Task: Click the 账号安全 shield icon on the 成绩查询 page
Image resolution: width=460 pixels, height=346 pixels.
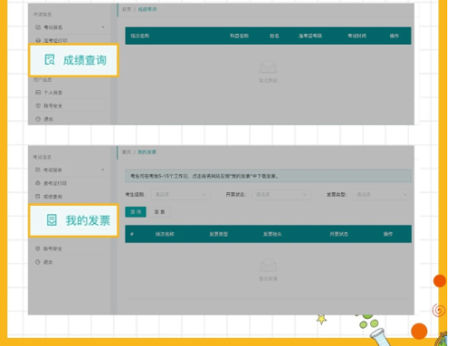Action: pyautogui.click(x=38, y=106)
